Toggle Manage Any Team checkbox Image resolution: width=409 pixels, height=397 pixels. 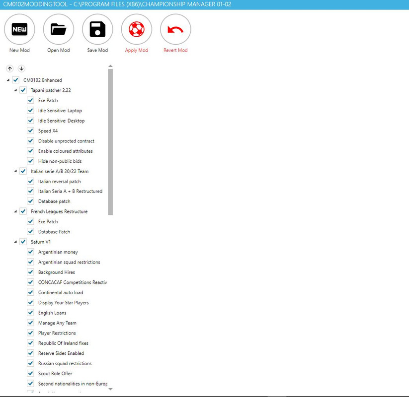(30, 323)
